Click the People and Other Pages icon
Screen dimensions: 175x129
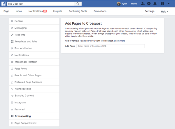coord(12,75)
